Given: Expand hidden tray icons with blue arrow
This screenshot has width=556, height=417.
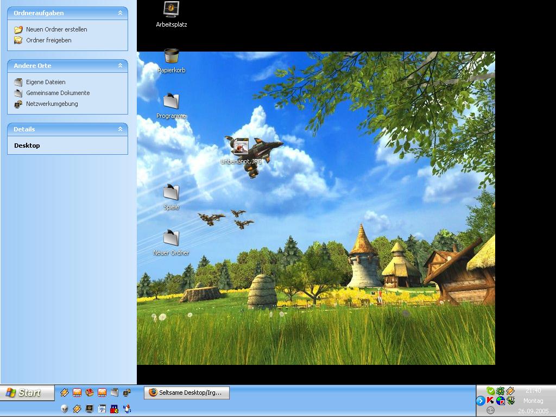Looking at the screenshot, I should 481,401.
